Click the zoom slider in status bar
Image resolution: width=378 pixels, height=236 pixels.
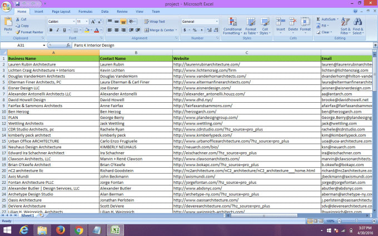click(x=356, y=221)
